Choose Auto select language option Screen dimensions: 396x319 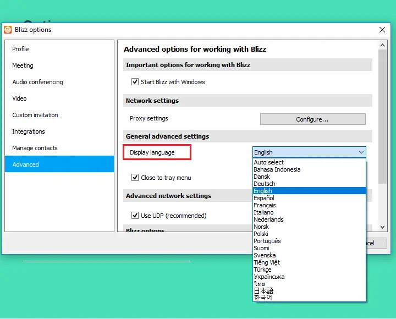pyautogui.click(x=309, y=162)
